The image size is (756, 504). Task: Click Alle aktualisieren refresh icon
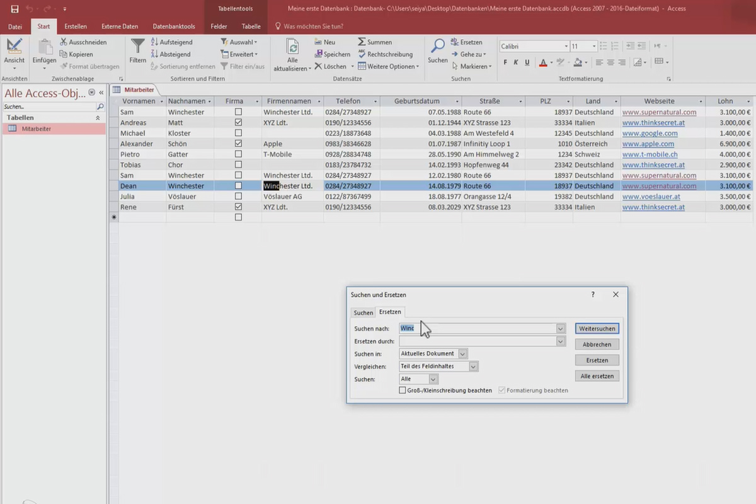292,47
